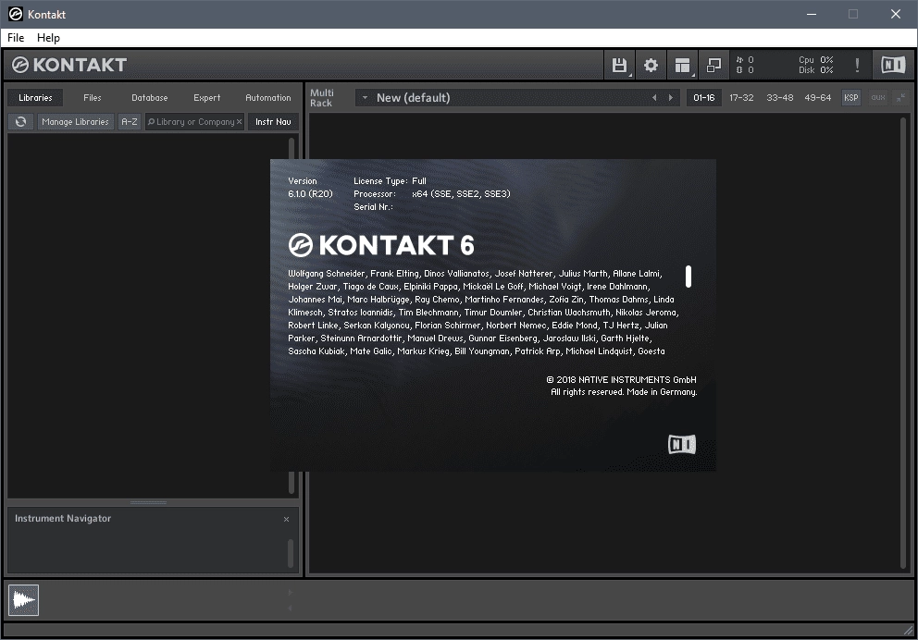Click the credits scrollbar on about screen

(688, 277)
